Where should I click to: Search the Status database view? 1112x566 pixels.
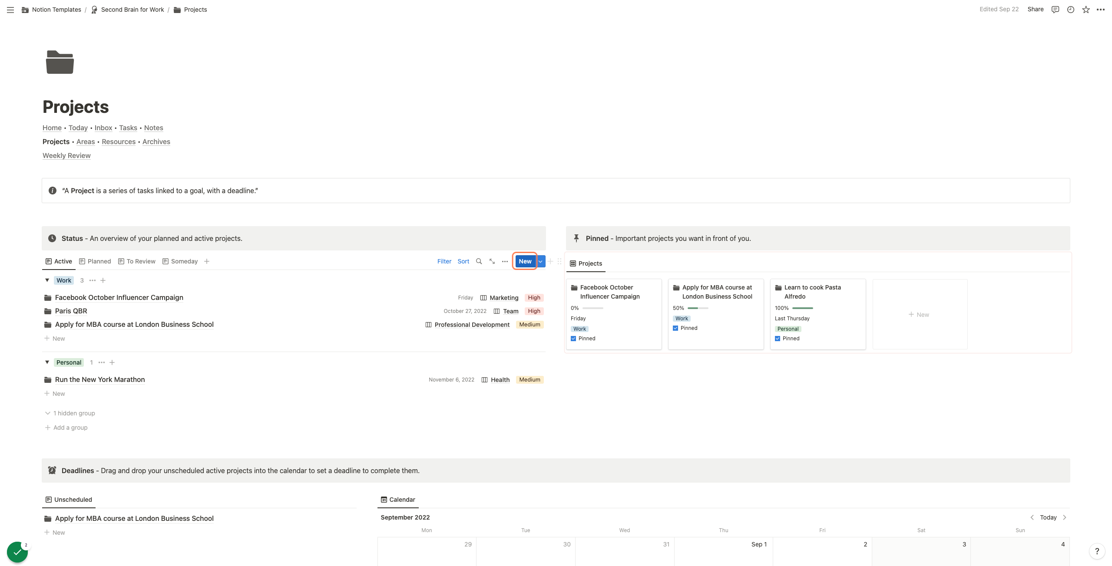479,261
